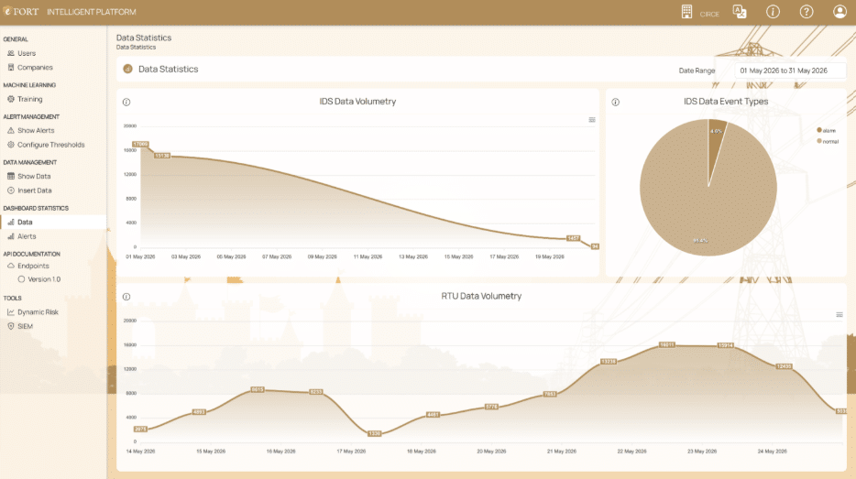Open the language translation icon in header
The height and width of the screenshot is (479, 856).
pyautogui.click(x=740, y=12)
